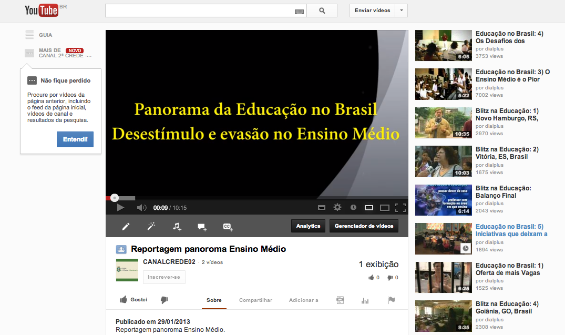
Task: Click the YouTube logo
Action: 42,10
